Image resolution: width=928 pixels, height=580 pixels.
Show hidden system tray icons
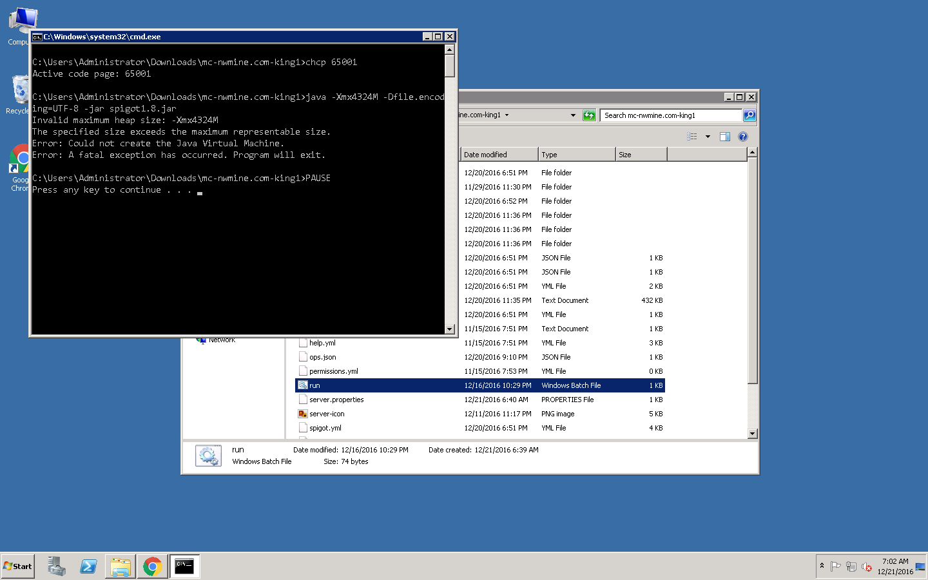(822, 566)
